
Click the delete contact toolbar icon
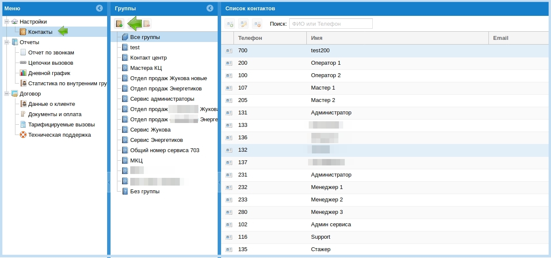tap(257, 24)
